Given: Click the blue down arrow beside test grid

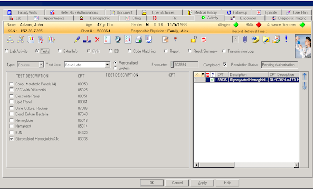Looking at the screenshot, I should pyautogui.click(x=305, y=85).
